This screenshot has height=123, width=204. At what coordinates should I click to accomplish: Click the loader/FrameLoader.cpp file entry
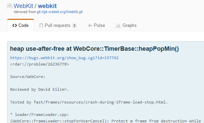42,115
